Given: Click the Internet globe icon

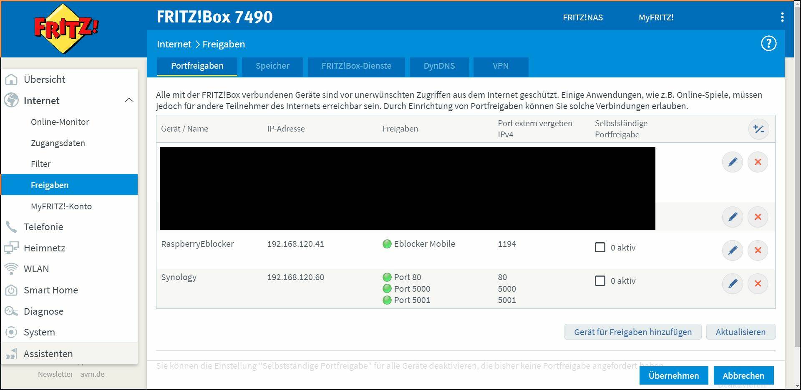Looking at the screenshot, I should [x=11, y=100].
